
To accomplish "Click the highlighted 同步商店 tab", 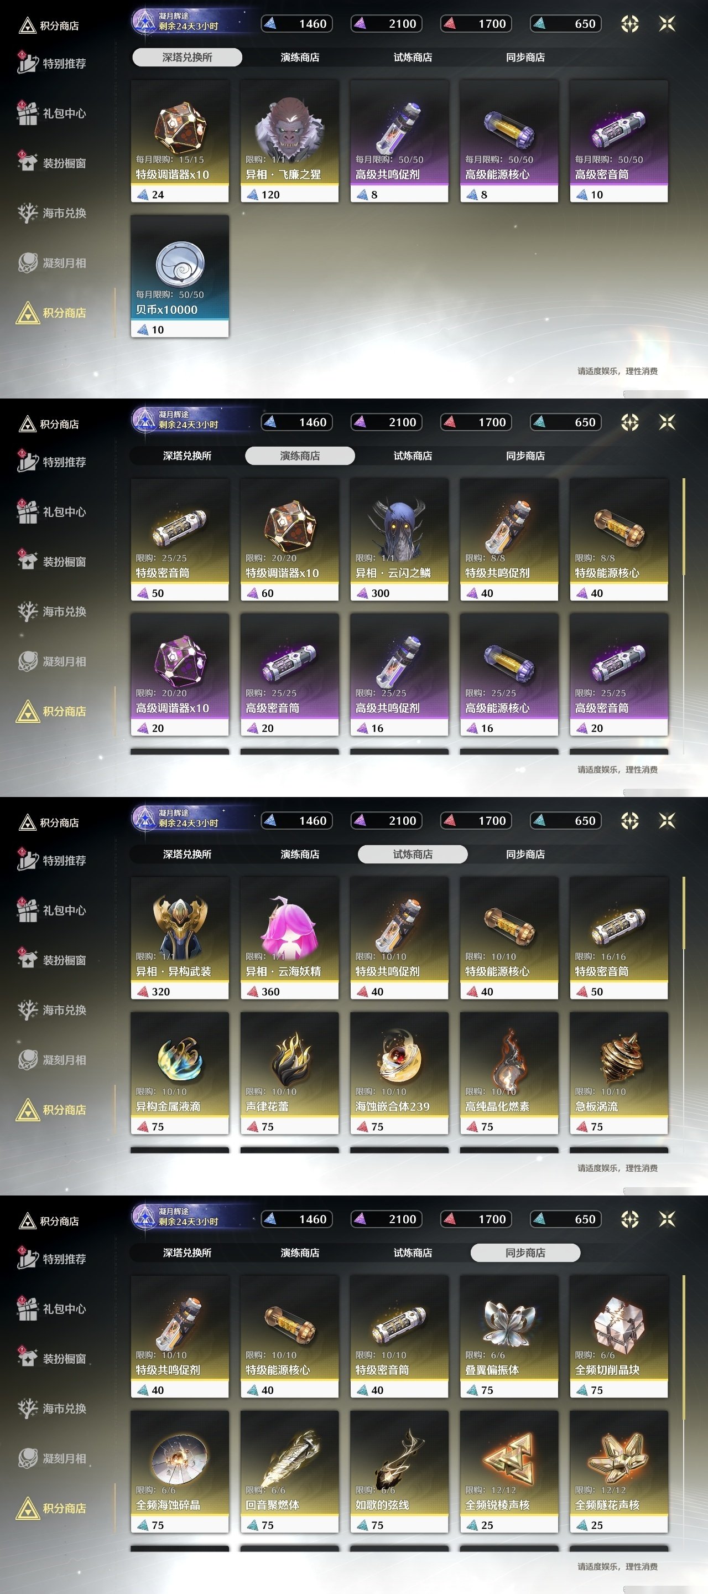I will (525, 1253).
